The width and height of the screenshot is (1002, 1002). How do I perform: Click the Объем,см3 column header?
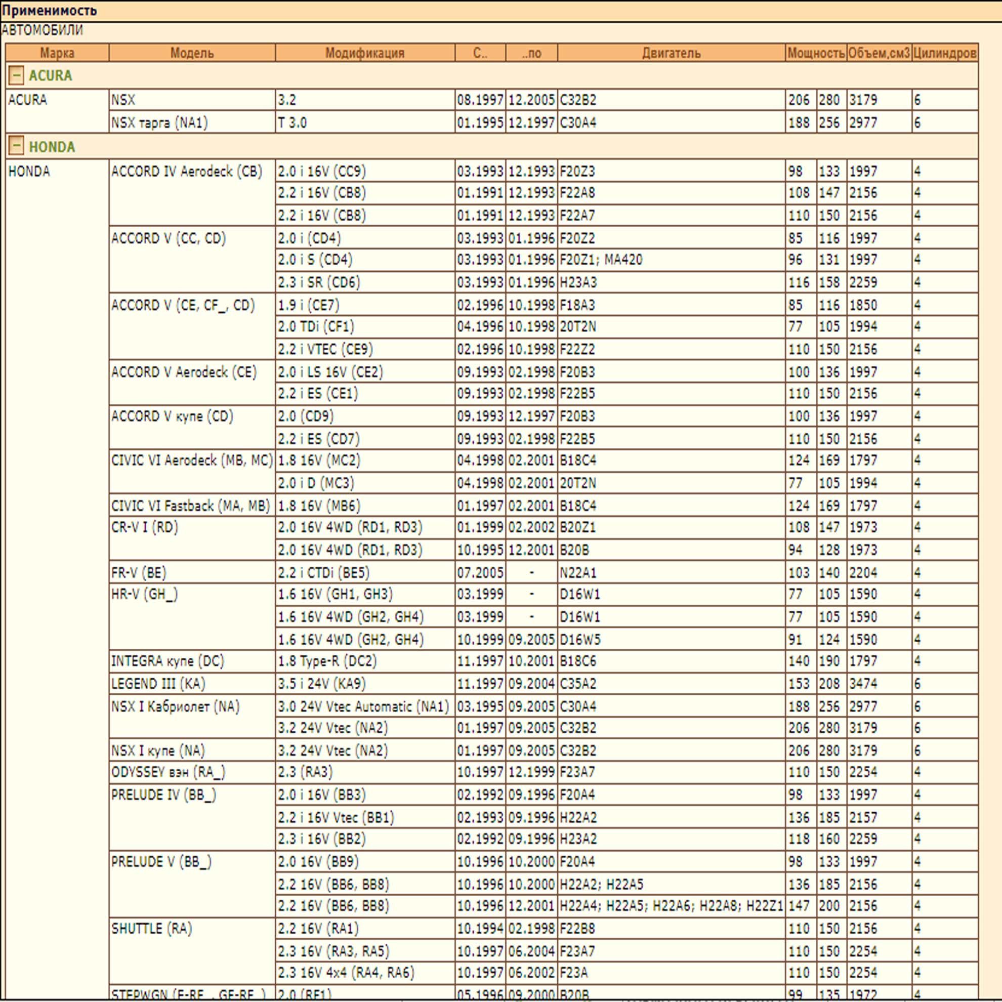(x=879, y=53)
